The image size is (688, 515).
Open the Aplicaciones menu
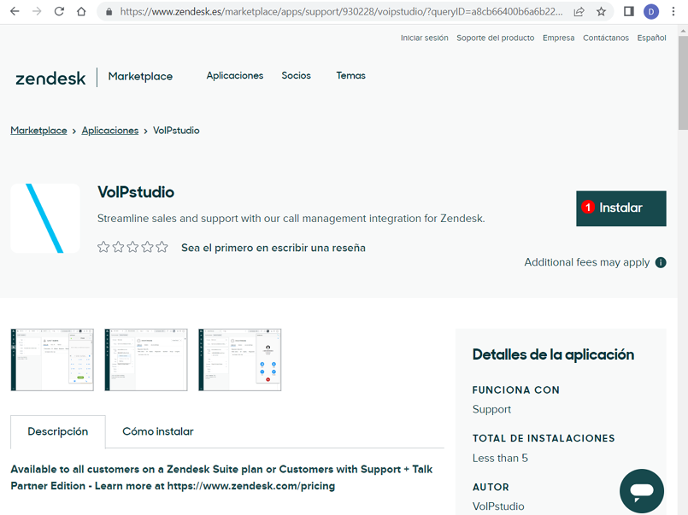click(235, 75)
